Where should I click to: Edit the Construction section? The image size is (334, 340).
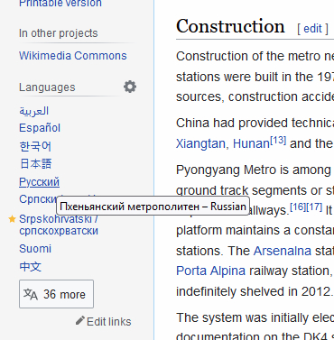312,29
